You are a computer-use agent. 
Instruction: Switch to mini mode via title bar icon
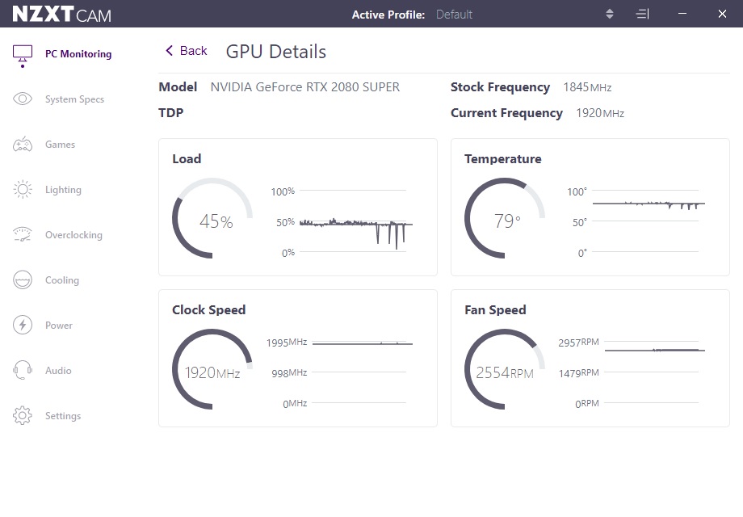click(642, 15)
